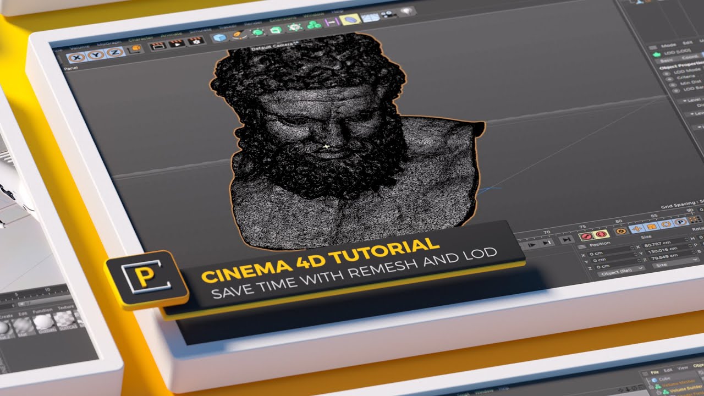Open the Volume menu
704x396 pixels.
click(79, 47)
